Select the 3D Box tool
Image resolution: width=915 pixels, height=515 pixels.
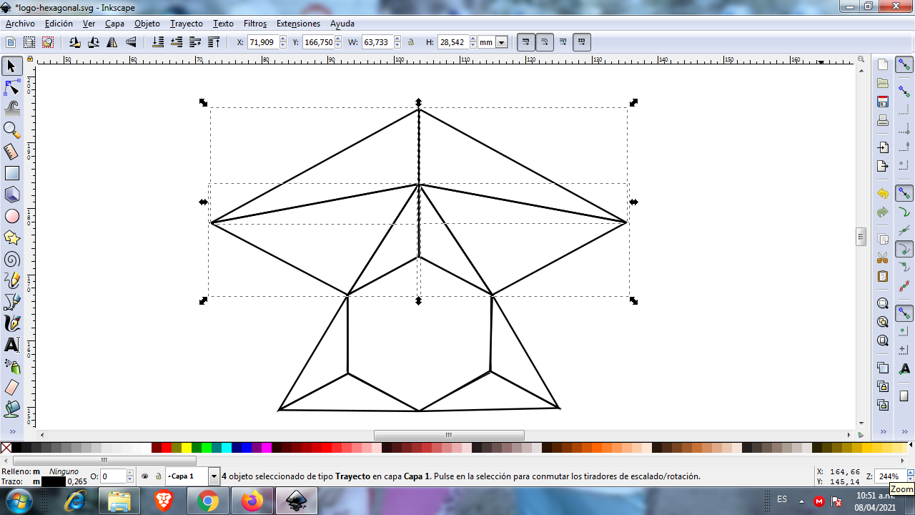11,195
